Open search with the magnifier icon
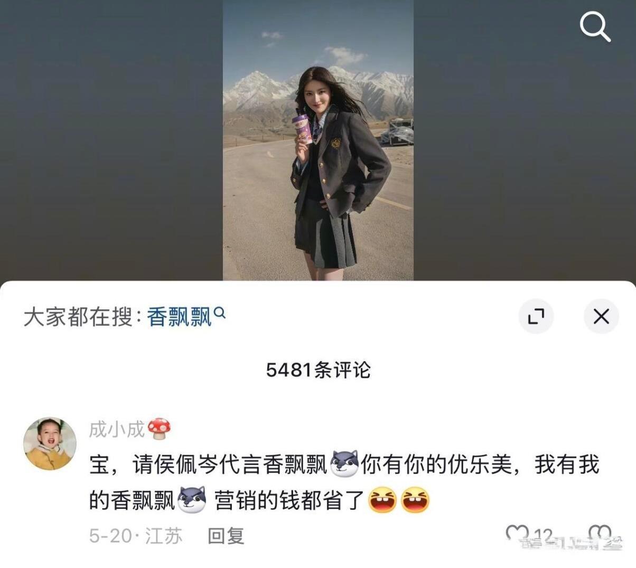This screenshot has height=568, width=636. coord(595,26)
